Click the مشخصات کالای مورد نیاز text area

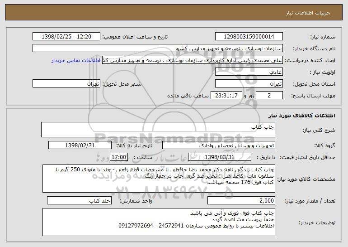click(159, 179)
